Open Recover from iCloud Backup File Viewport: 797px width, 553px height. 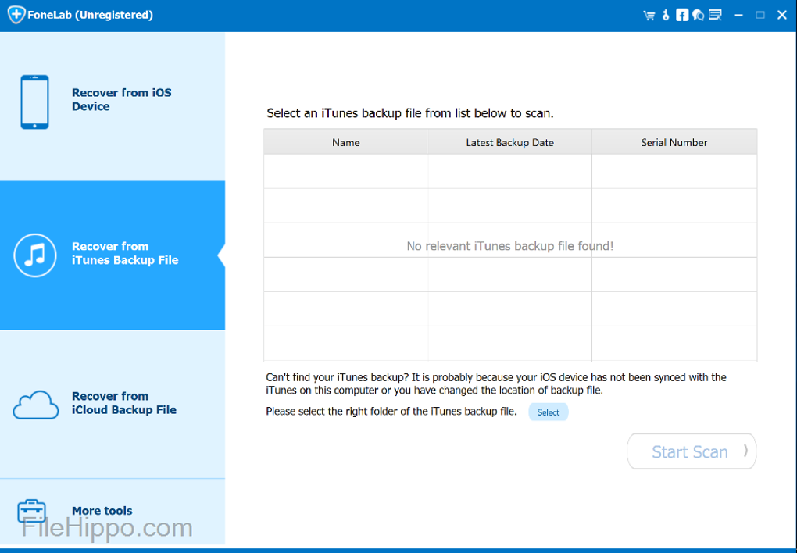point(113,404)
